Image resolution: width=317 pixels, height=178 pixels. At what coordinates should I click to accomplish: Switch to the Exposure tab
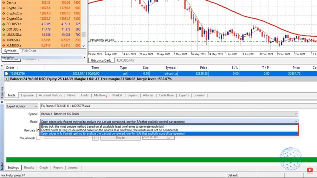pos(27,95)
